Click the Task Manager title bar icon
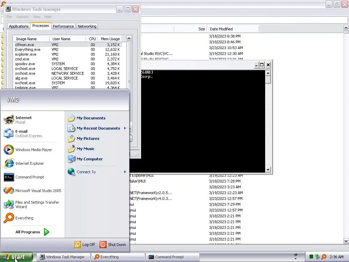Viewport: 349px width, 262px height. coord(8,9)
